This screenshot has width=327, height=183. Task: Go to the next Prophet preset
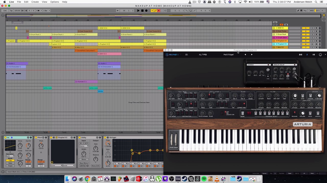[252, 54]
